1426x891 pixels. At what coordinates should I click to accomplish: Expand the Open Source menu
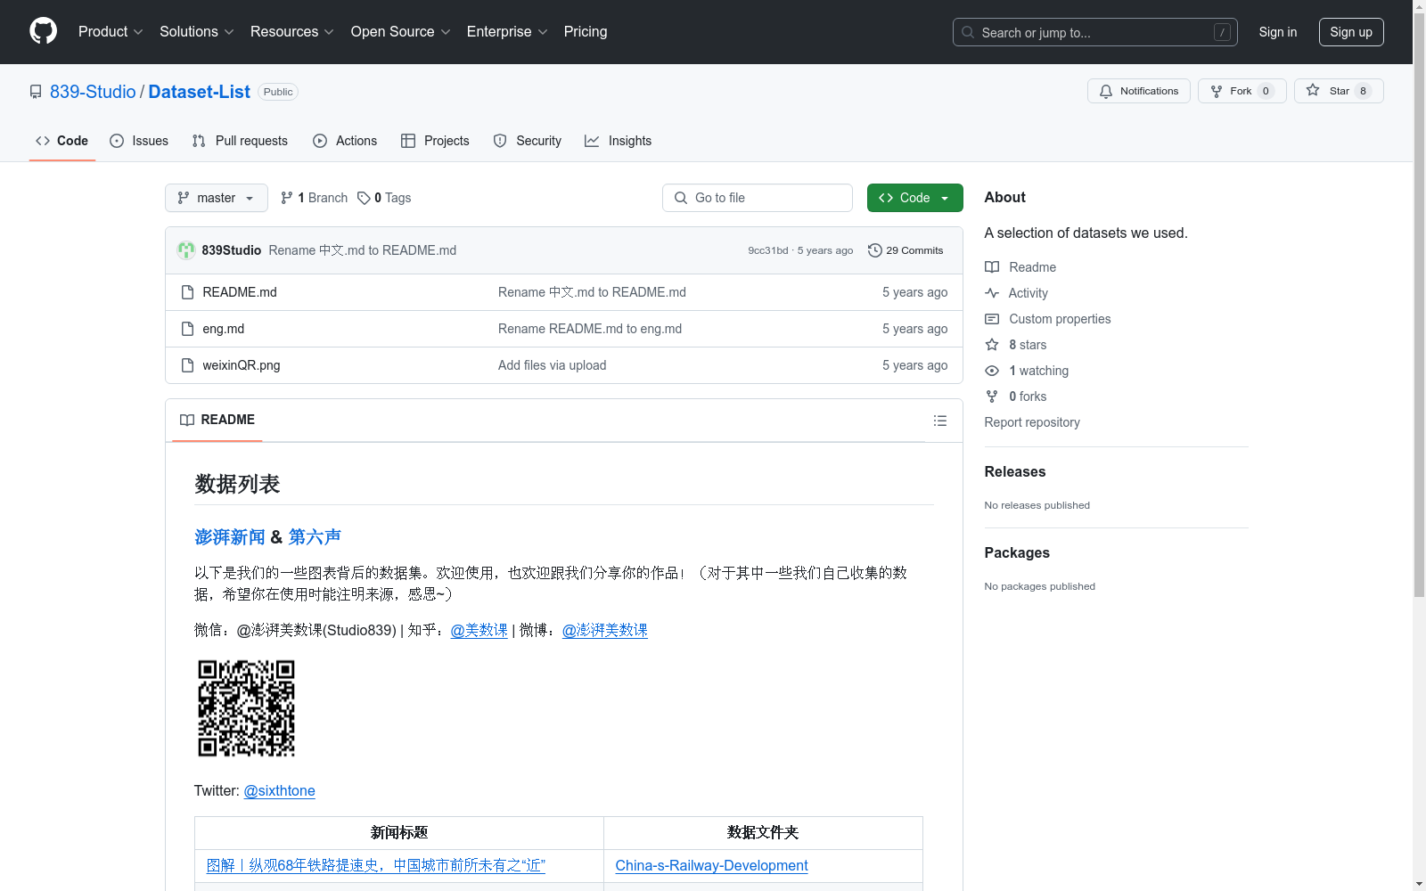click(x=401, y=31)
